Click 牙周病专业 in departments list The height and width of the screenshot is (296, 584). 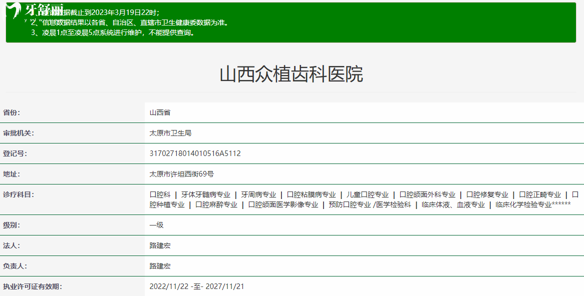coord(258,194)
